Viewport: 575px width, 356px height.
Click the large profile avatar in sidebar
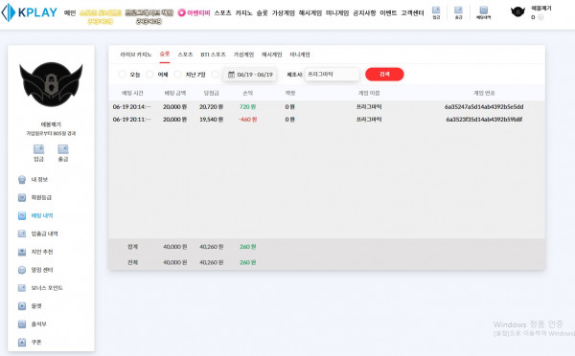pos(51,84)
